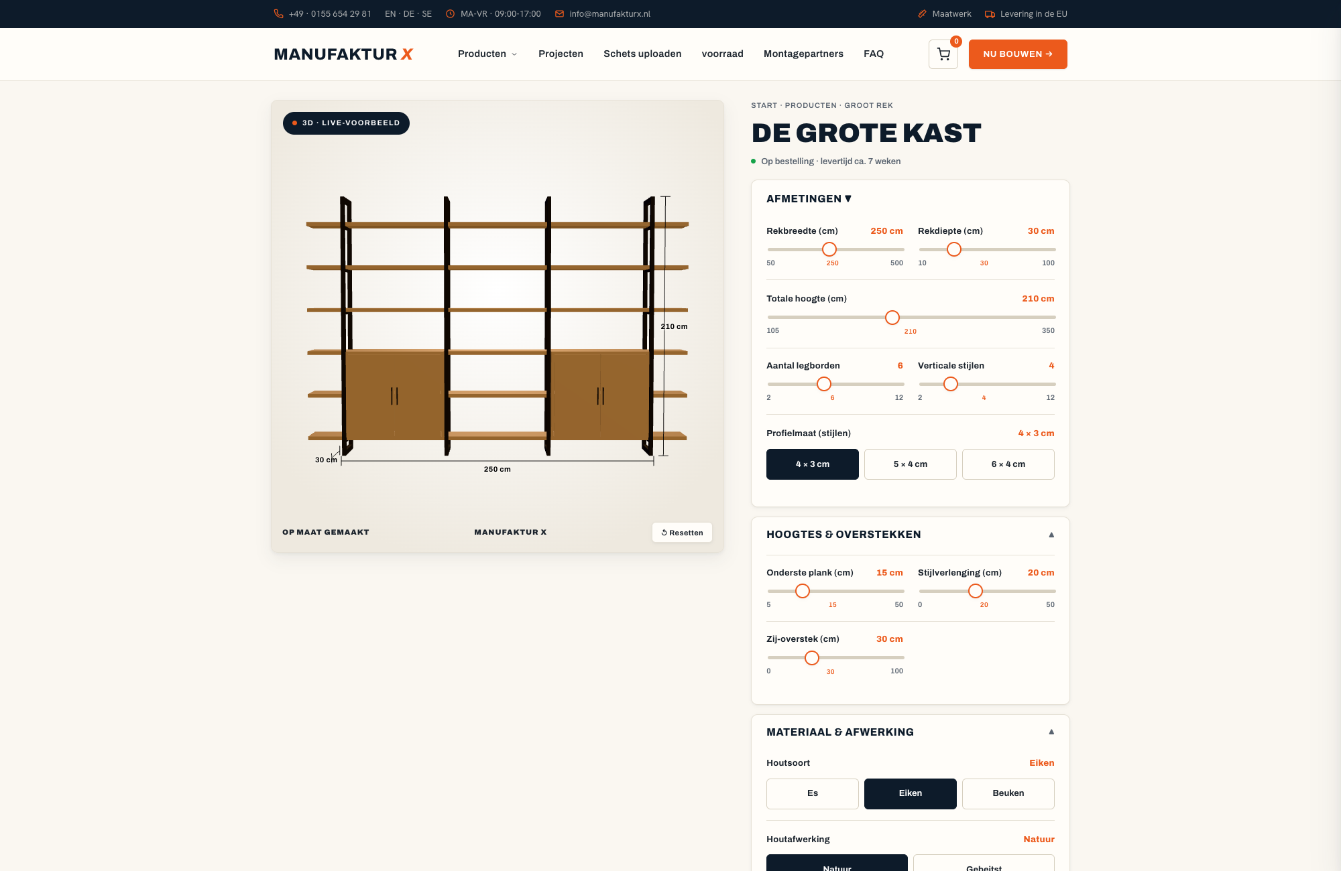The height and width of the screenshot is (871, 1341).
Task: Expand the Hoogtes & Overstekken arrow
Action: 1051,535
